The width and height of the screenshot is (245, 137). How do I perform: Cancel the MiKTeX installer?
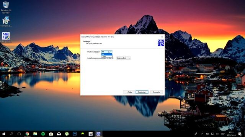click(157, 92)
